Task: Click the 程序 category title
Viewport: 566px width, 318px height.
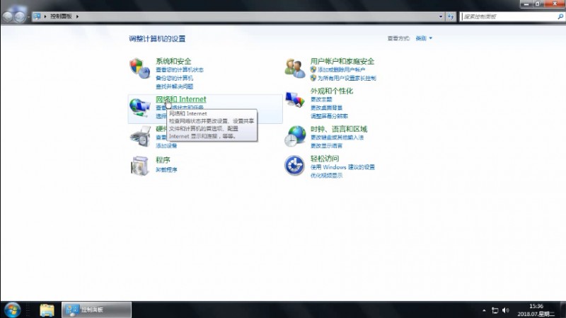Action: click(163, 160)
